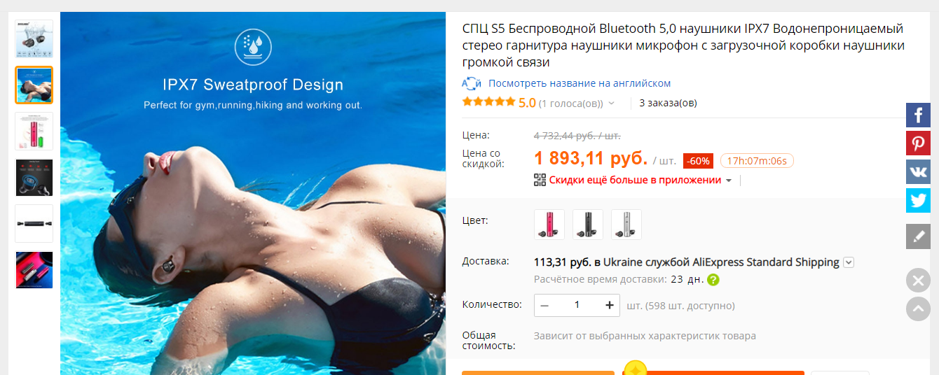The width and height of the screenshot is (939, 375).
Task: Expand rating votes dropdown arrow
Action: [611, 104]
